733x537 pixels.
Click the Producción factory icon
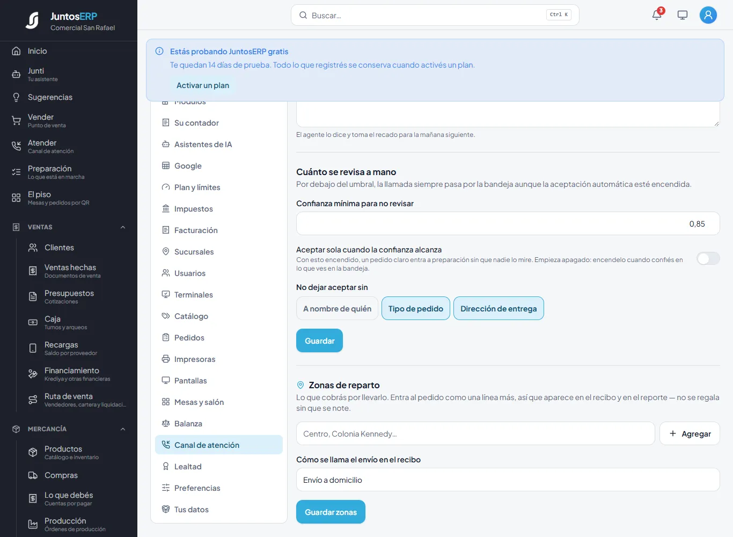(x=33, y=525)
